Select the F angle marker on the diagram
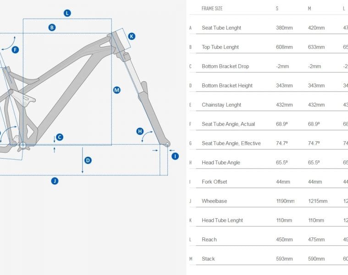 pyautogui.click(x=15, y=49)
